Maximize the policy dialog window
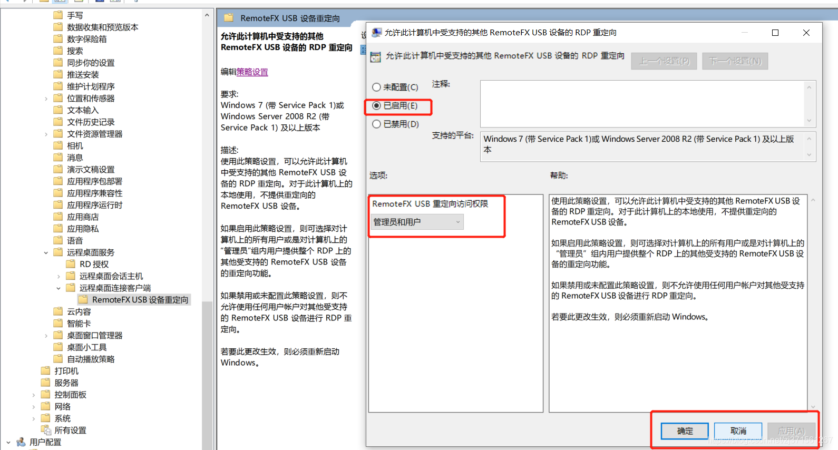This screenshot has width=838, height=450. pyautogui.click(x=775, y=33)
